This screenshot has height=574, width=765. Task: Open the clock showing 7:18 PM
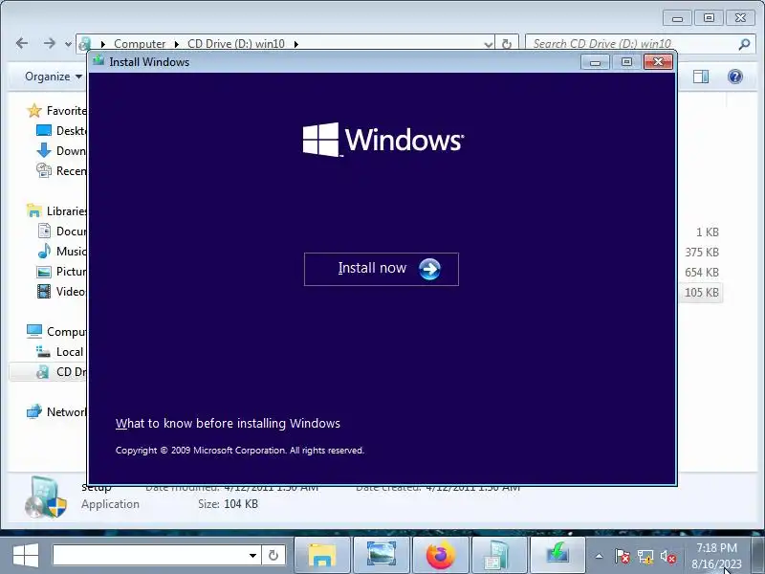pos(716,556)
